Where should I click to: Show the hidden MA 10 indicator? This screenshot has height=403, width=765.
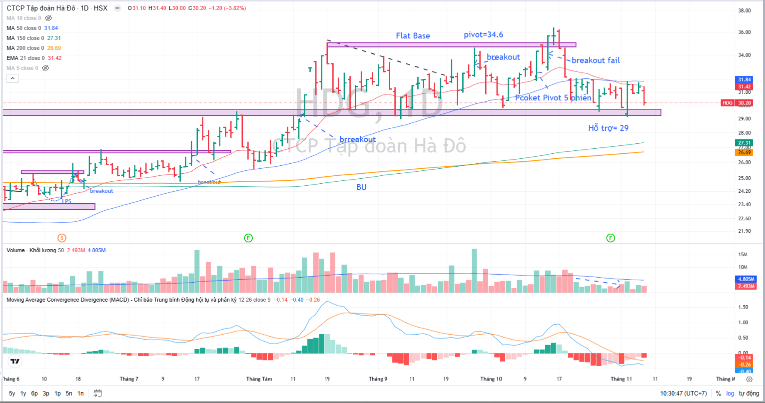[48, 18]
